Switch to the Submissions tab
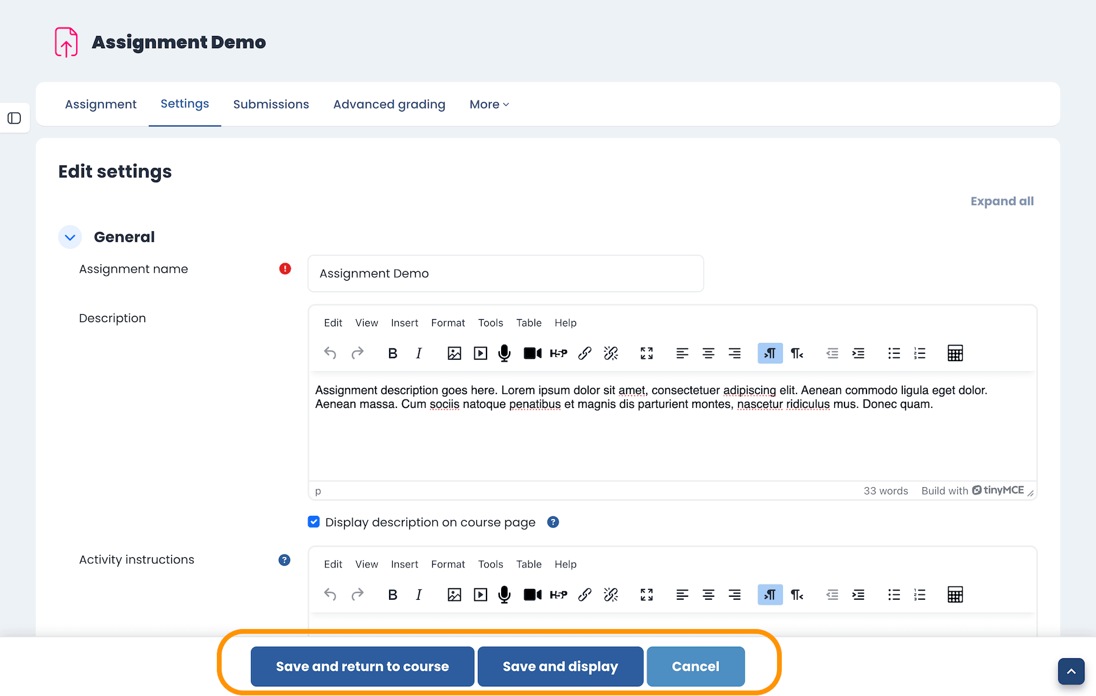1096x696 pixels. coord(271,105)
